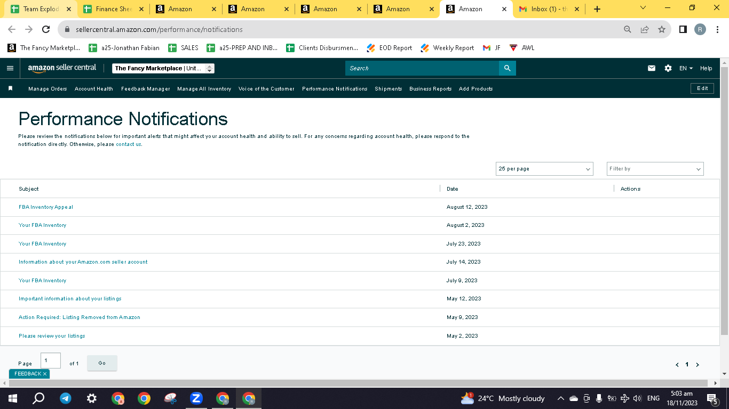Click the browser zoom magnifier icon
The image size is (729, 409).
point(628,29)
